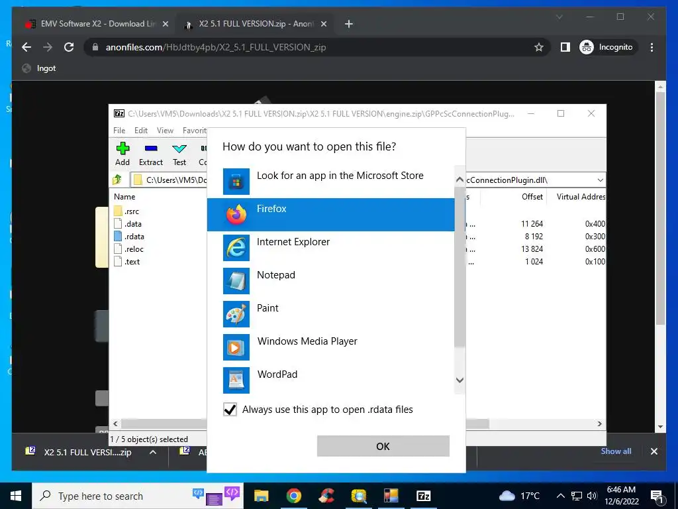Close the EMV Software X2 tab
The height and width of the screenshot is (509, 678).
point(165,25)
